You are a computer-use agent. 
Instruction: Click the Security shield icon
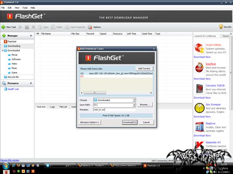(x=221, y=26)
